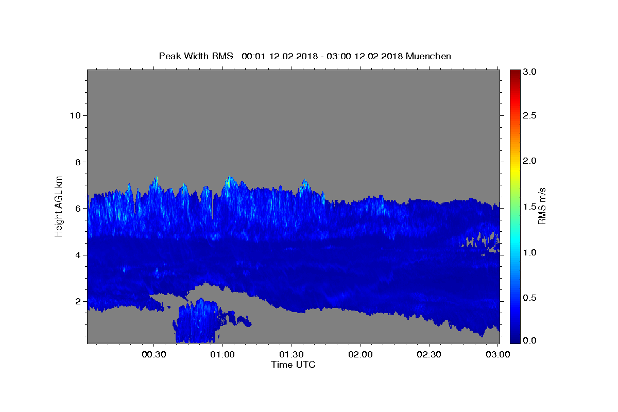The height and width of the screenshot is (412, 618).
Task: Click the 03:00 time tick label
Action: coord(498,355)
